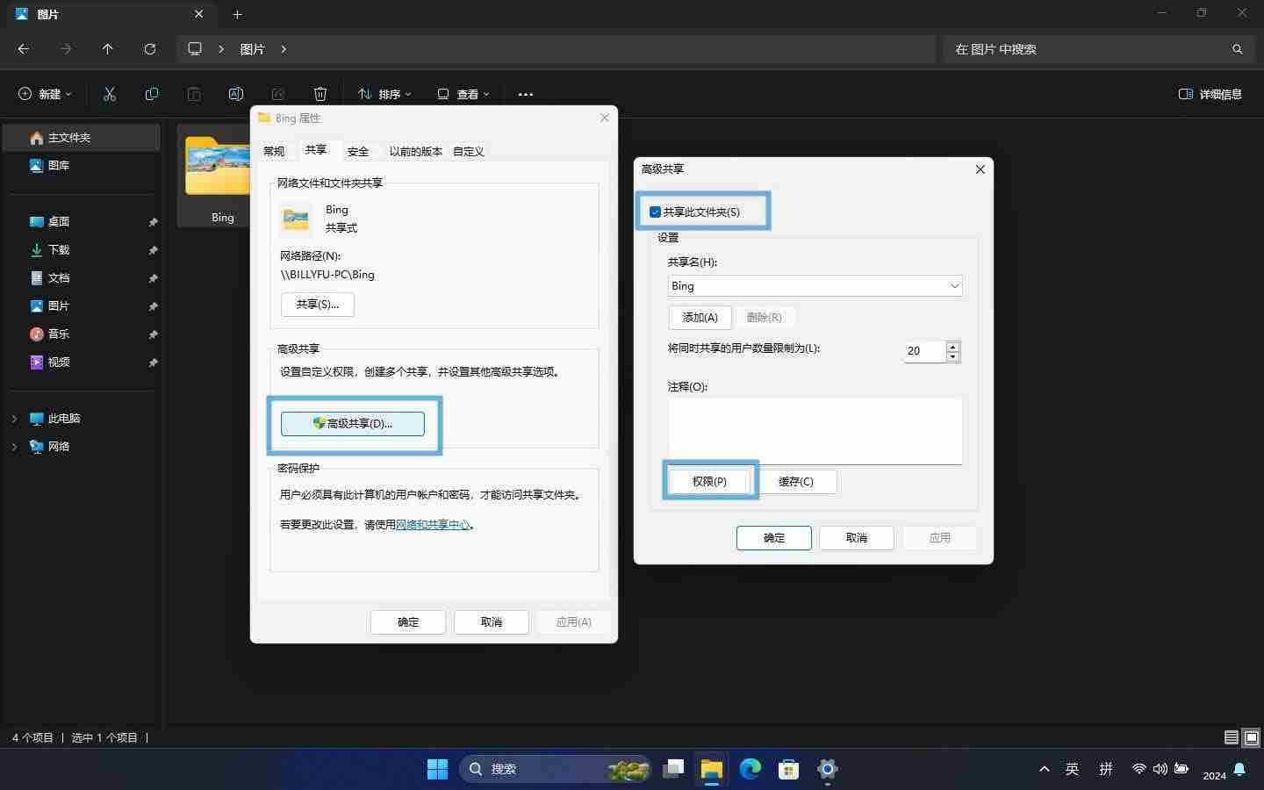Rename the selected folder via the rename icon
The width and height of the screenshot is (1264, 790).
[235, 94]
